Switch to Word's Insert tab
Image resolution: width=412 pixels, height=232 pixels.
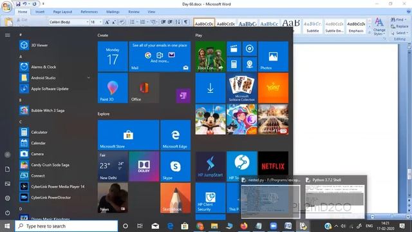pyautogui.click(x=40, y=12)
